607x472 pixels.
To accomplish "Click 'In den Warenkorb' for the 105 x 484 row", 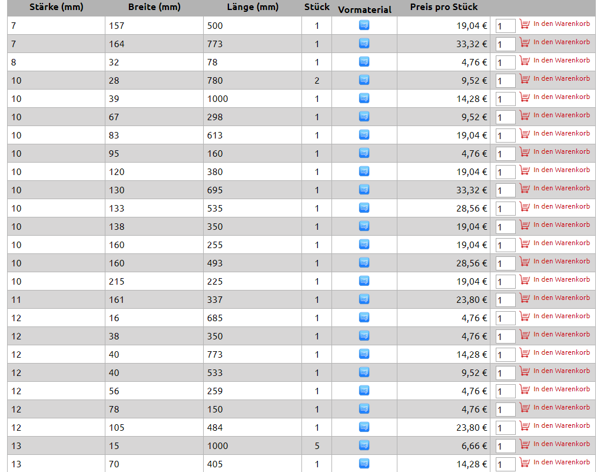I will [562, 425].
